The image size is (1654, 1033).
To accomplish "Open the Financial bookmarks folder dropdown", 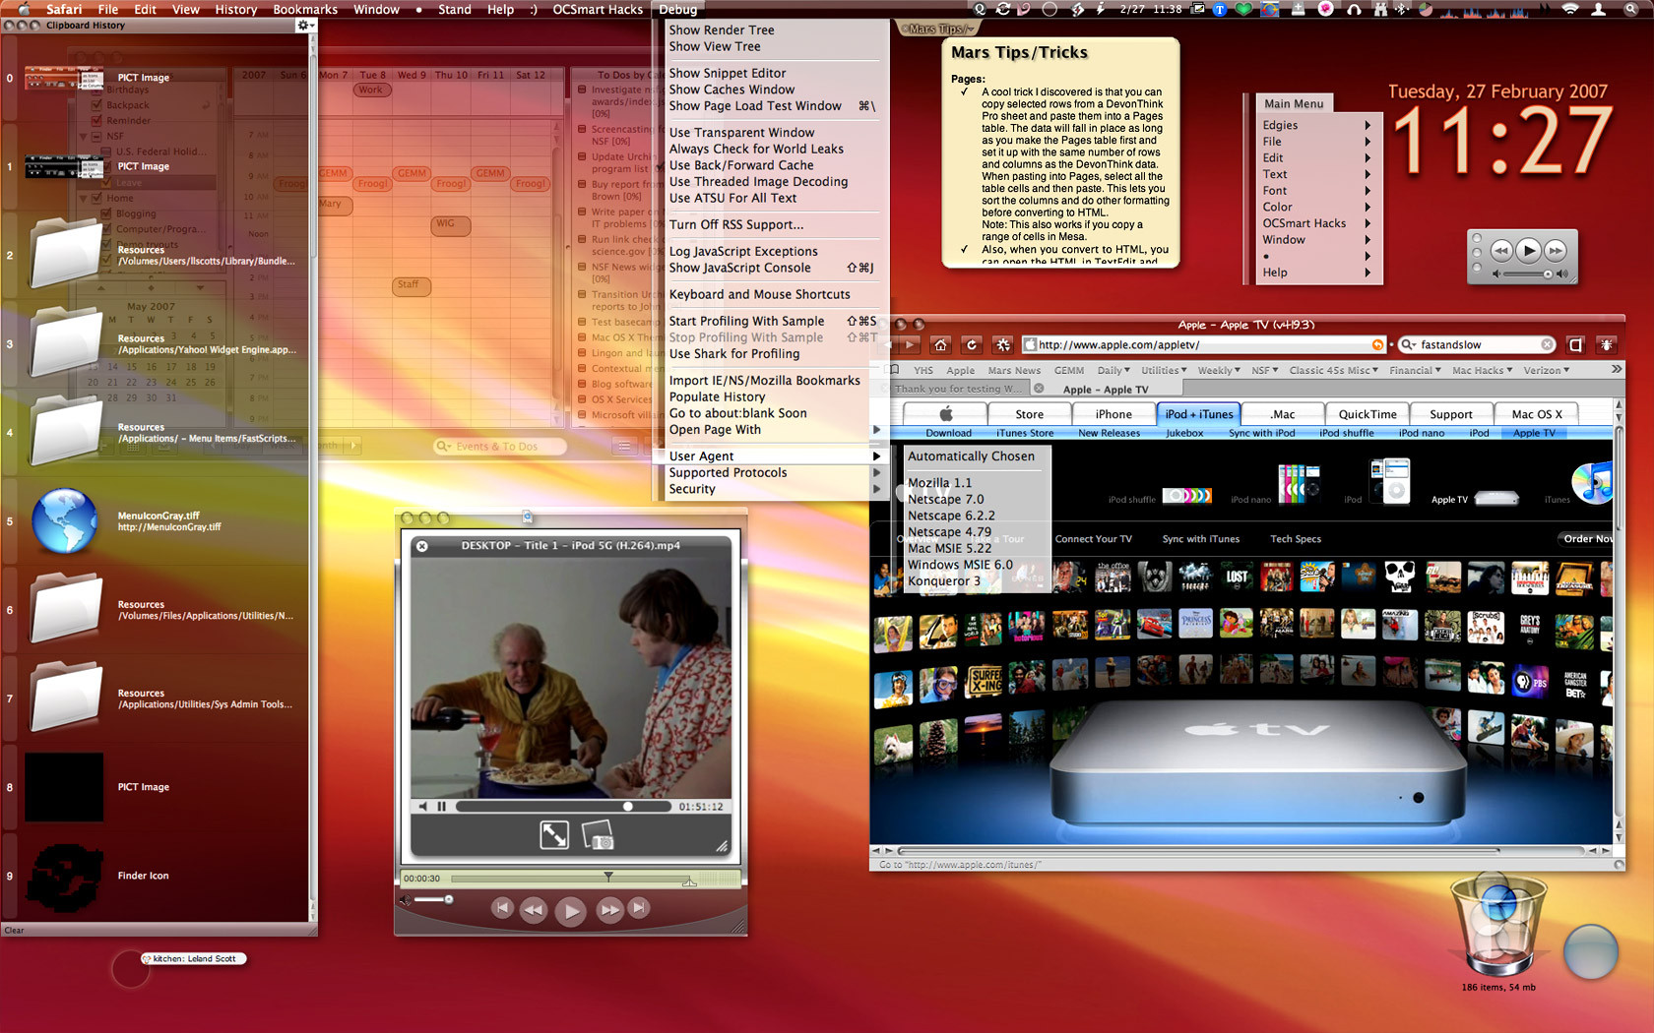I will 1415,371.
